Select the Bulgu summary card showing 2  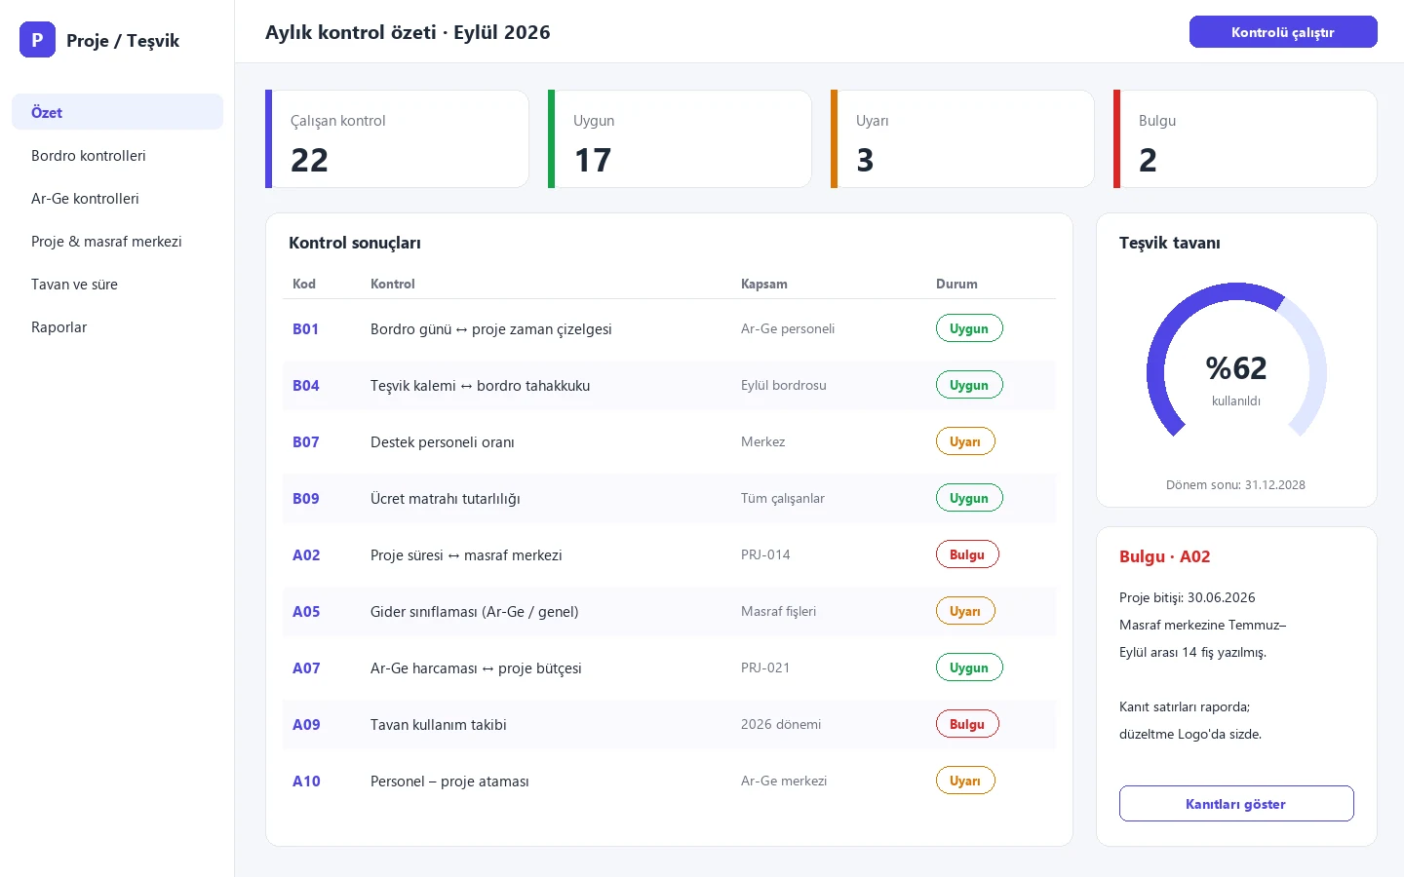click(1245, 138)
